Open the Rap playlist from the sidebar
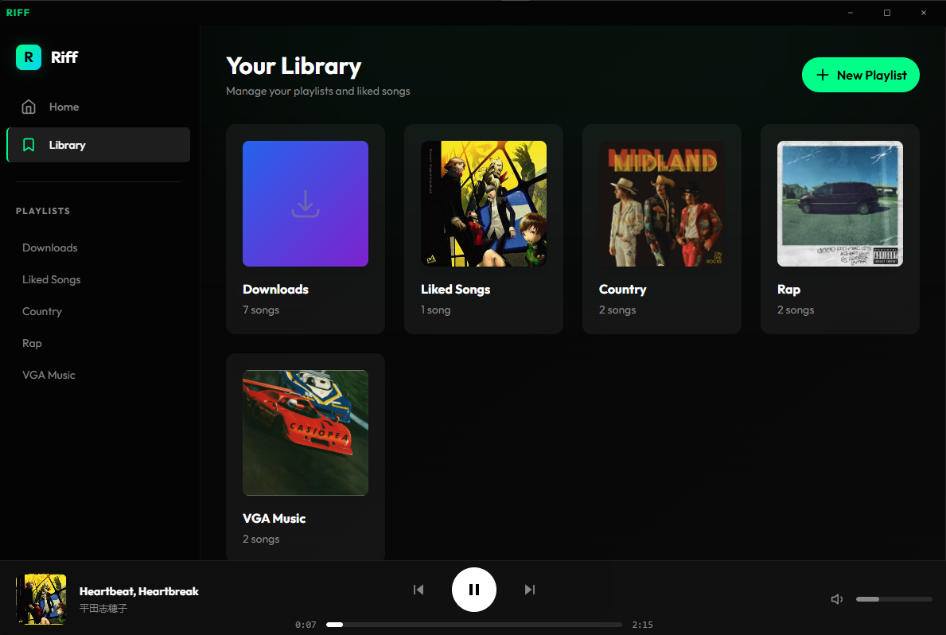The image size is (946, 635). [x=32, y=343]
